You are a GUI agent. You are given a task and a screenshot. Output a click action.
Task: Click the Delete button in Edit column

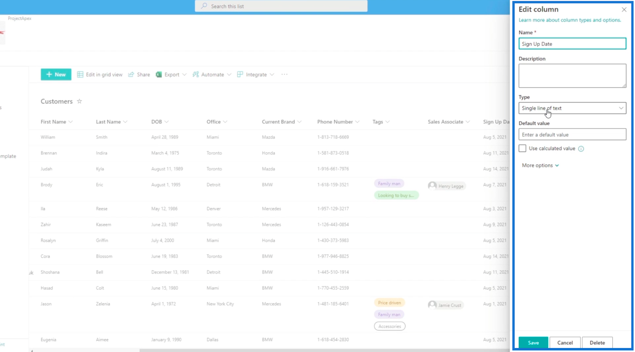[597, 342]
